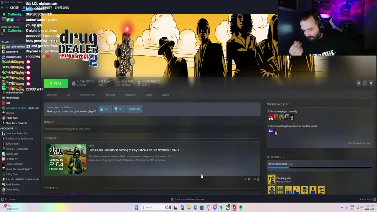This screenshot has width=377, height=212.
Task: Toggle favorite with the heart icon
Action: point(371,83)
